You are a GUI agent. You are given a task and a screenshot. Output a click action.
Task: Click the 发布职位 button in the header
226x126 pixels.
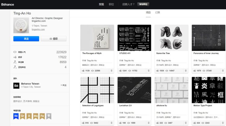[x=143, y=4]
